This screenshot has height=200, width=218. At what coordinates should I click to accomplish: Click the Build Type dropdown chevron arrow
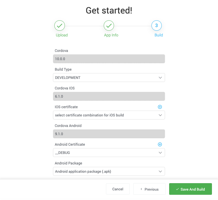click(160, 78)
